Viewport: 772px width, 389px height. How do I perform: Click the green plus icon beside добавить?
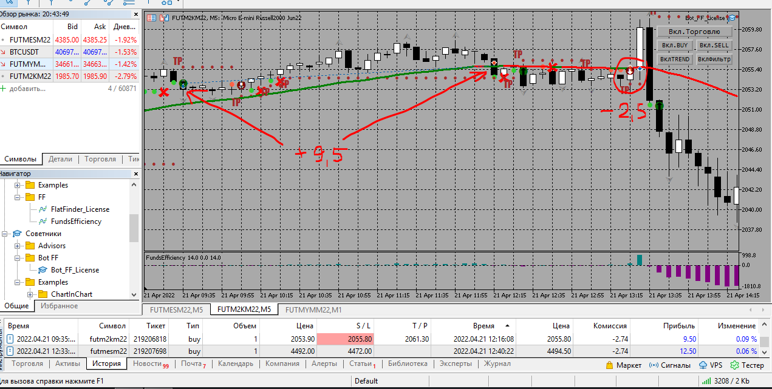(3, 89)
